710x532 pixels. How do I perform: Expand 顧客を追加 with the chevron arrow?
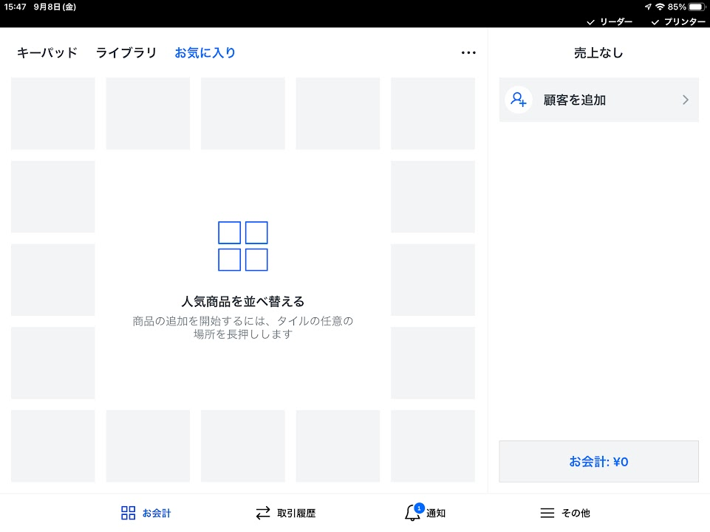click(x=686, y=100)
